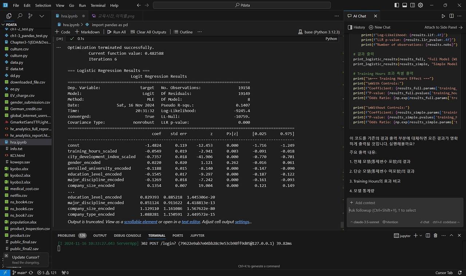Image resolution: width=466 pixels, height=276 pixels.
Task: Switch to the JUPYTER panel tab
Action: coord(197,236)
